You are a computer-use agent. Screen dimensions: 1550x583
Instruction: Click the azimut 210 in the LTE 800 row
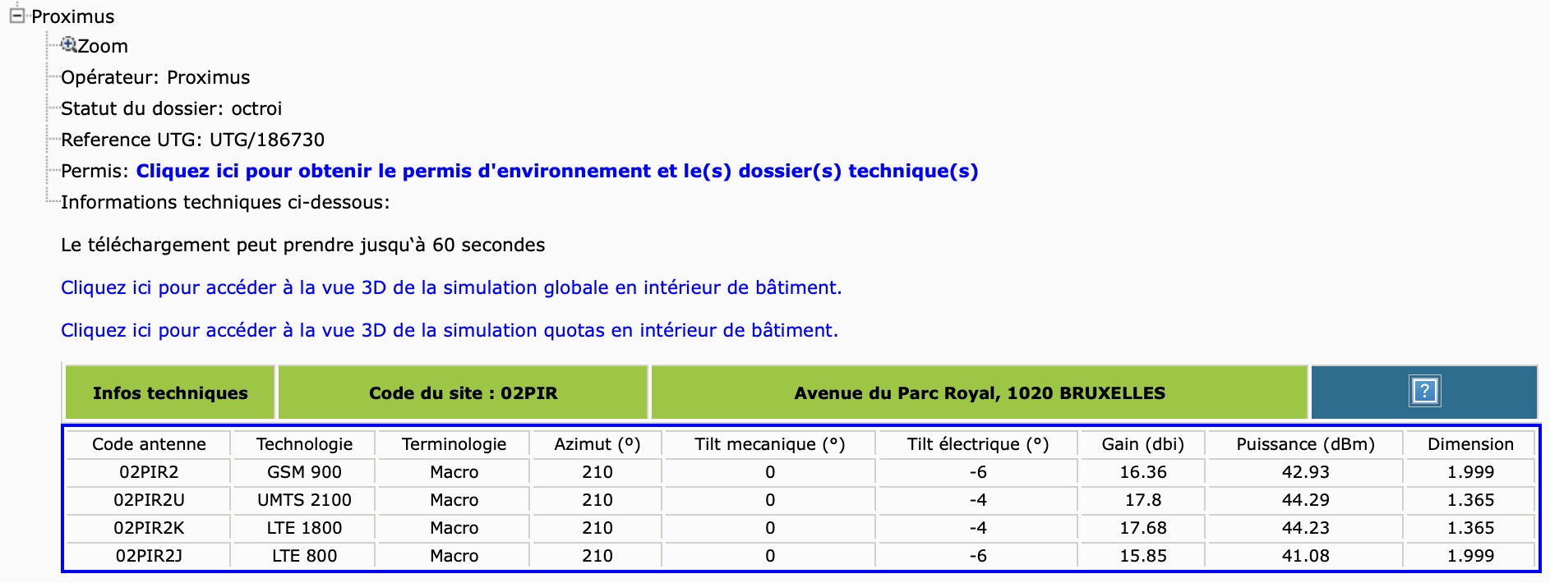click(x=597, y=556)
